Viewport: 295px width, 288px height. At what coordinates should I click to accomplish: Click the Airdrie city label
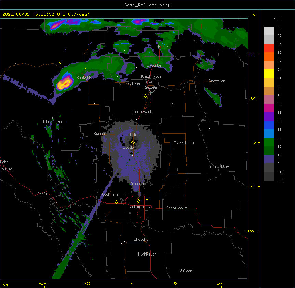pyautogui.click(x=138, y=184)
